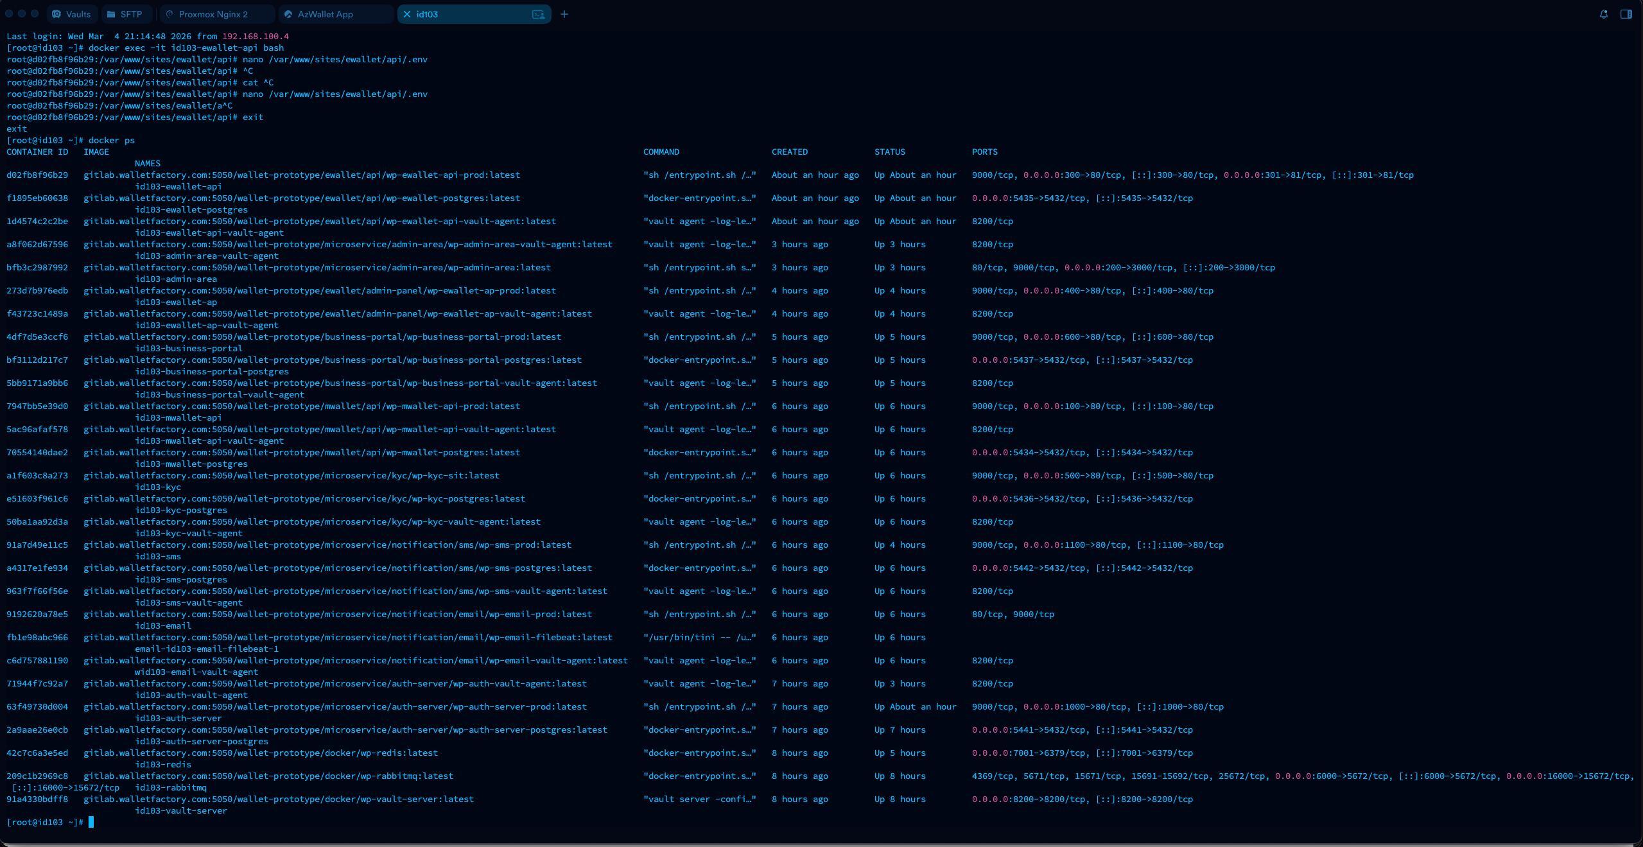Click the last shell prompt cursor
The image size is (1643, 847).
click(91, 822)
